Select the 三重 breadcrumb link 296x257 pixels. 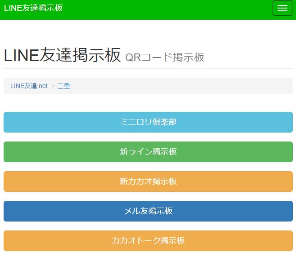(64, 86)
